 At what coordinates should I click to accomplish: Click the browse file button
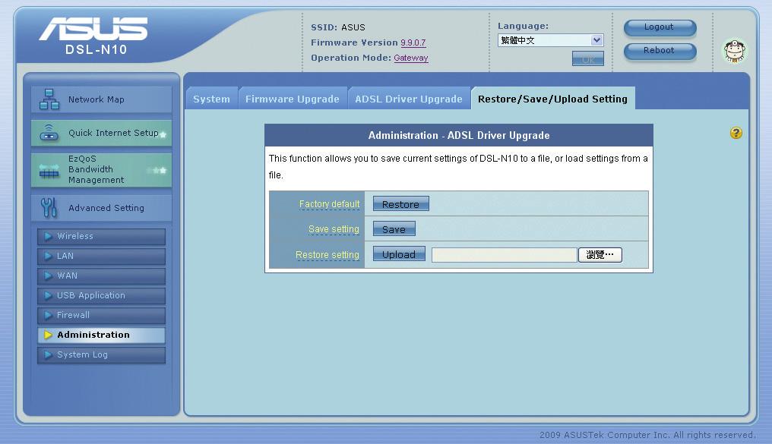(600, 255)
